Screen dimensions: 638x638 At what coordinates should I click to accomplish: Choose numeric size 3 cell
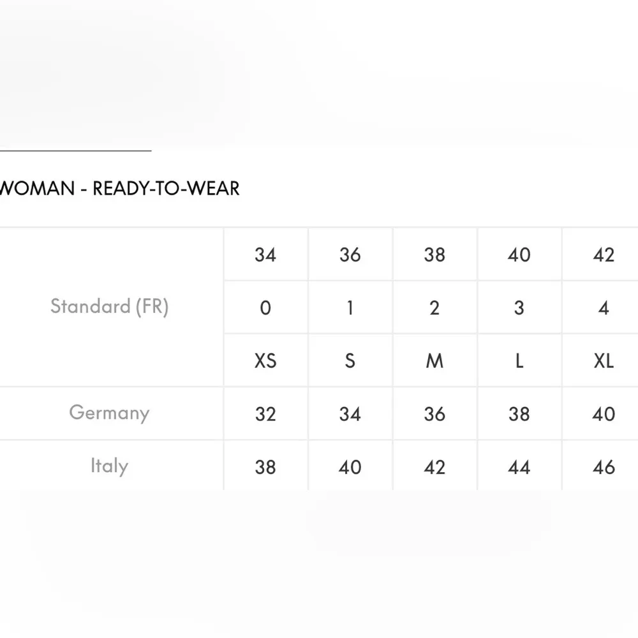[519, 308]
